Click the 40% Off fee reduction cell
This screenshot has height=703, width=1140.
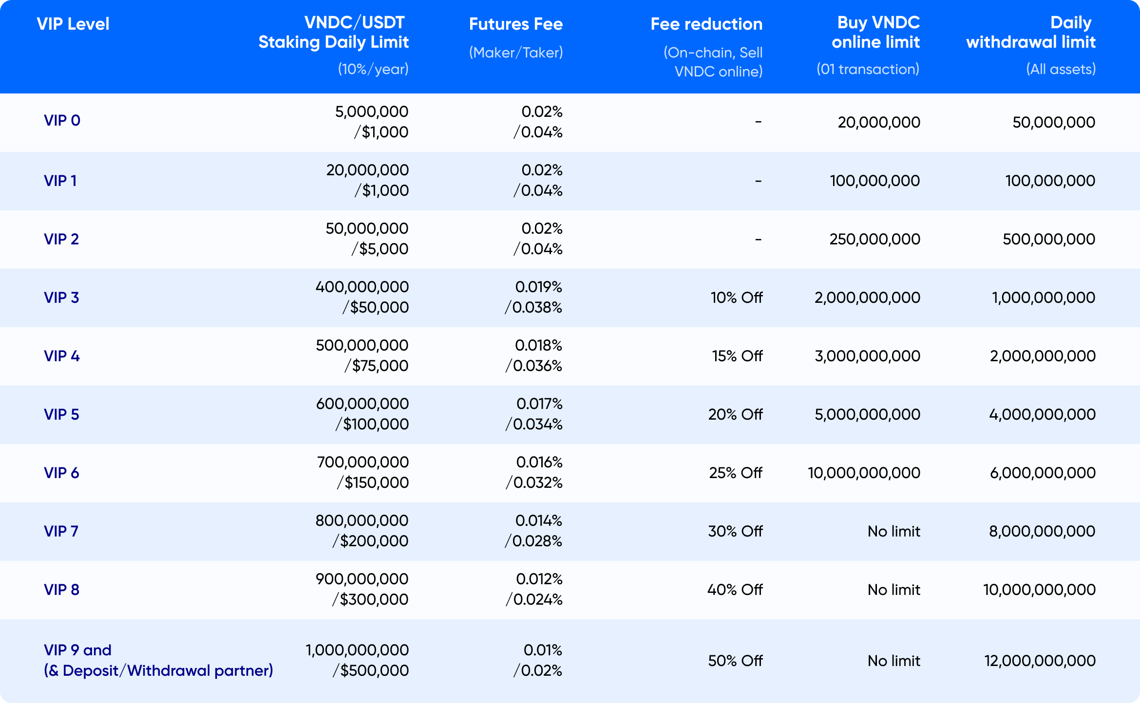[x=735, y=590]
